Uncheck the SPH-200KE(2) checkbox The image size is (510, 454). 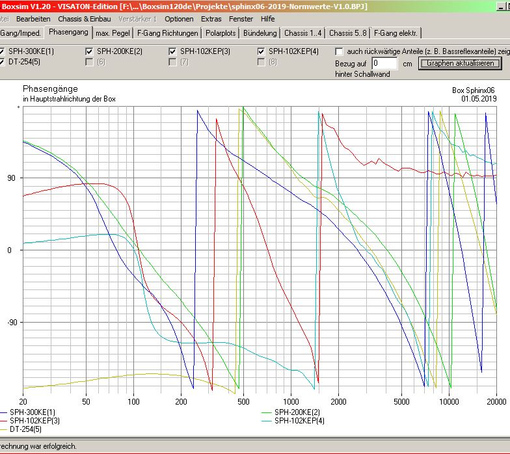coord(89,51)
